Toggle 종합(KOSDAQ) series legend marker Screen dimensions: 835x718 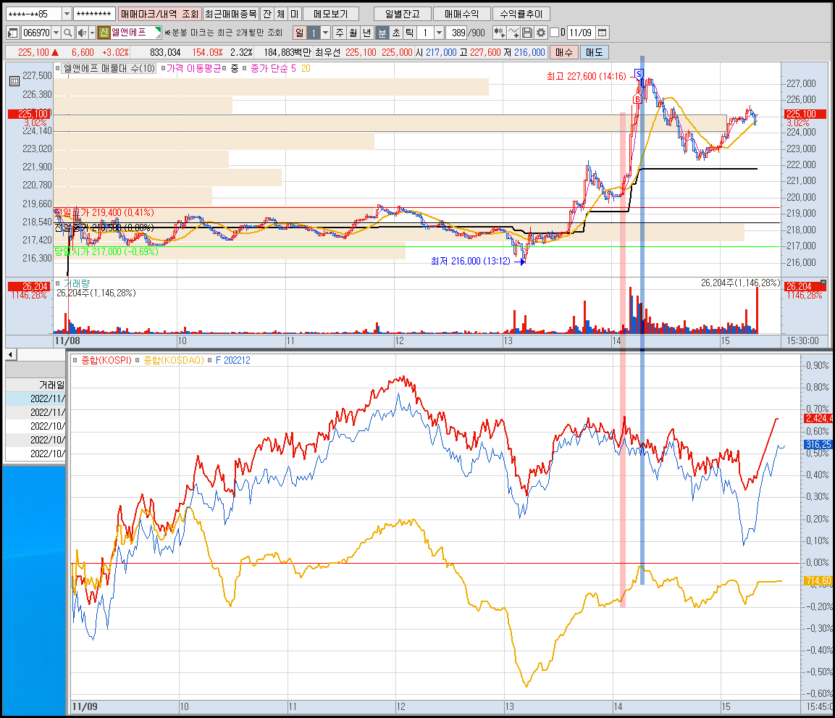[x=138, y=361]
